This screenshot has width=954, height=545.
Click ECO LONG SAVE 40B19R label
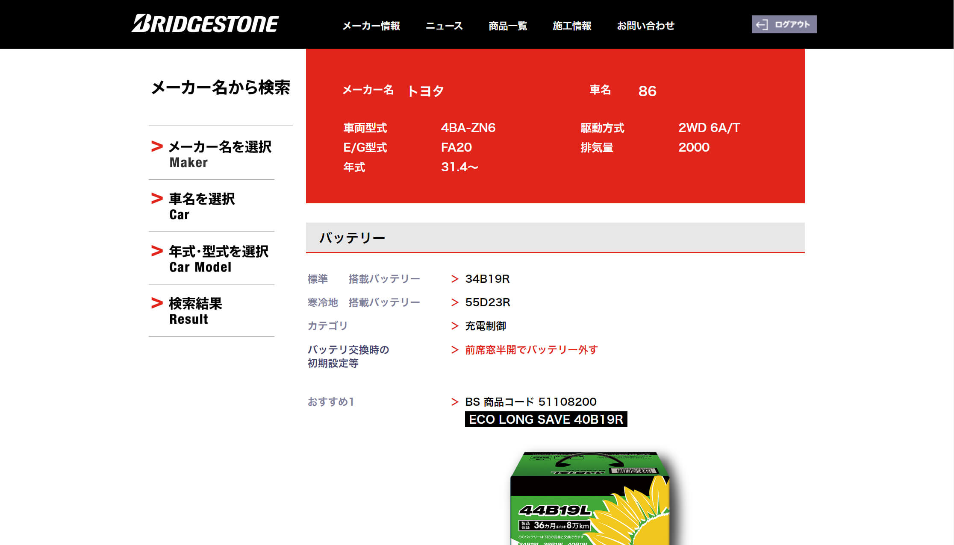coord(546,419)
